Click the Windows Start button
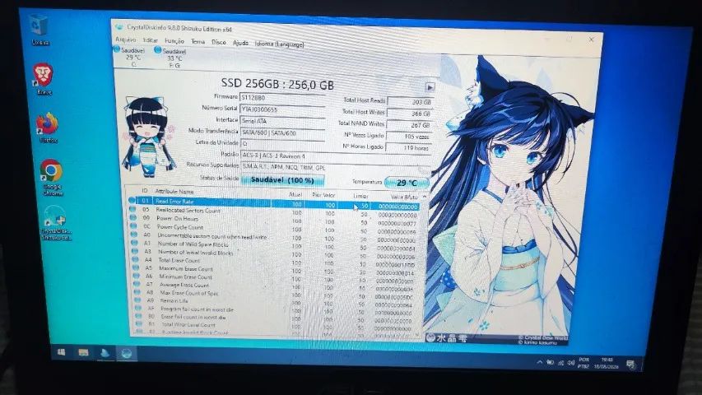The height and width of the screenshot is (395, 702). pyautogui.click(x=62, y=352)
